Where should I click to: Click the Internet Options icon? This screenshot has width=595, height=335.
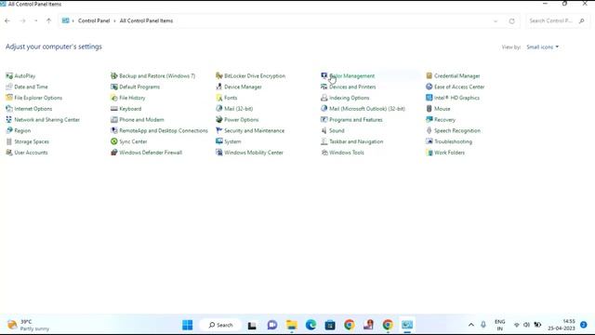(9, 109)
